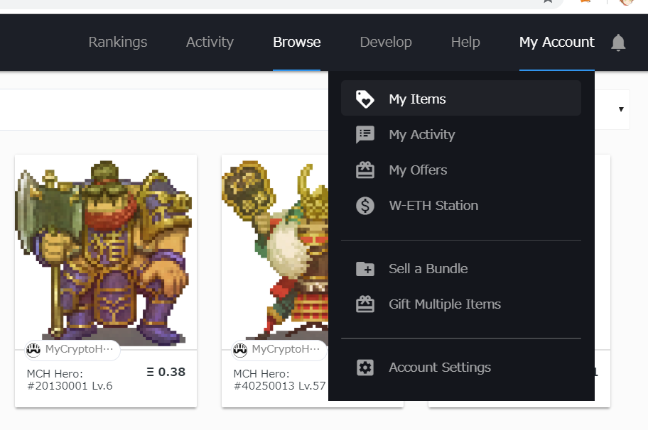Image resolution: width=648 pixels, height=430 pixels.
Task: Choose W-ETH Station menu entry
Action: coord(433,206)
